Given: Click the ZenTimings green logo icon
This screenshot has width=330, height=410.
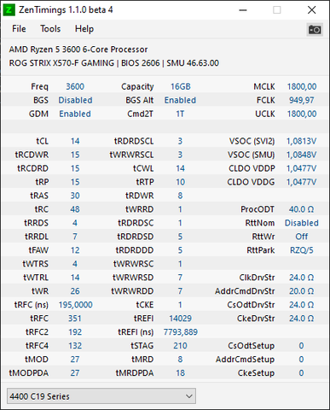Looking at the screenshot, I should 9,10.
